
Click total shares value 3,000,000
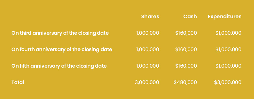147,82
